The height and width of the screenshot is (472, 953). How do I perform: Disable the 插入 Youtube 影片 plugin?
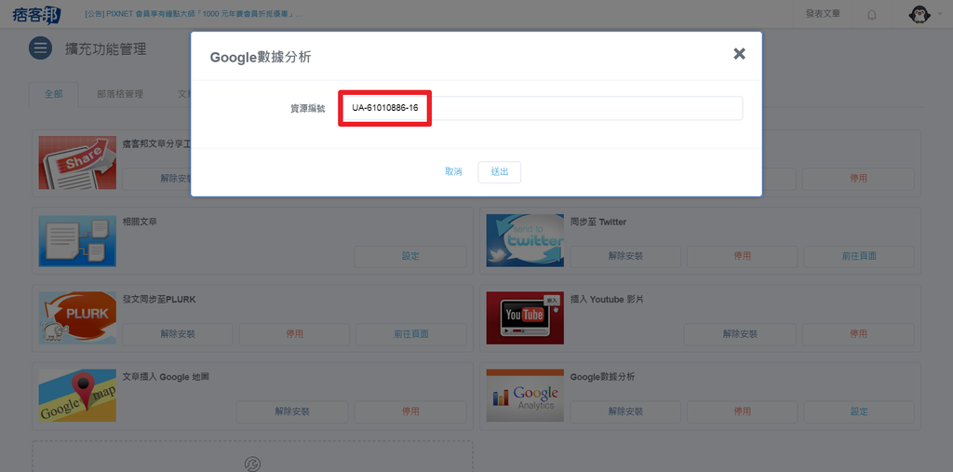point(858,334)
